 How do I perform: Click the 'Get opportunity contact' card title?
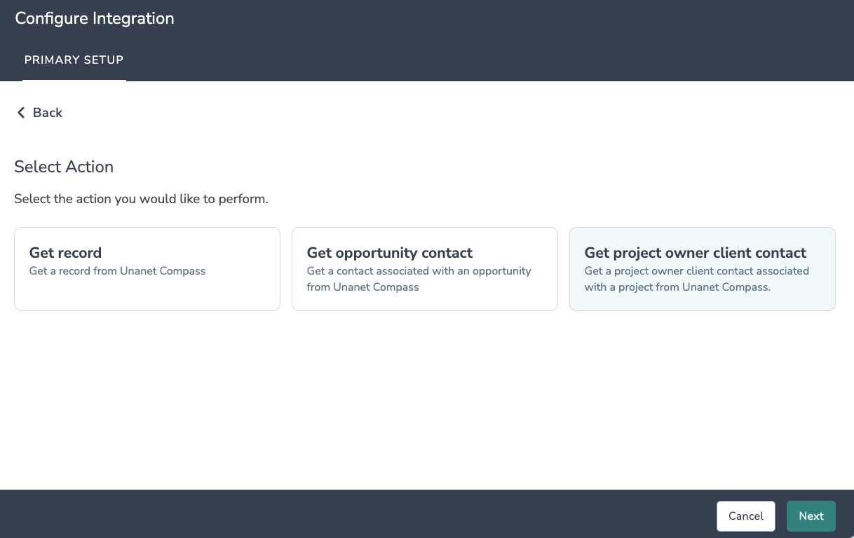click(389, 253)
